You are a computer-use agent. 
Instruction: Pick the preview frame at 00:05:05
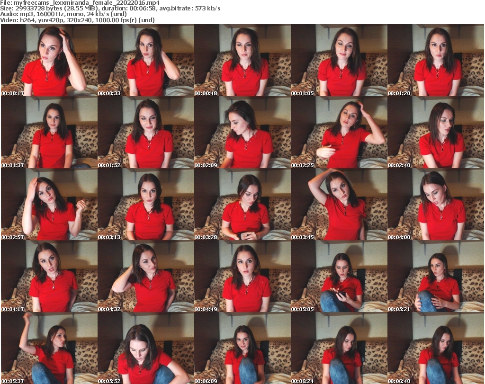click(x=339, y=277)
